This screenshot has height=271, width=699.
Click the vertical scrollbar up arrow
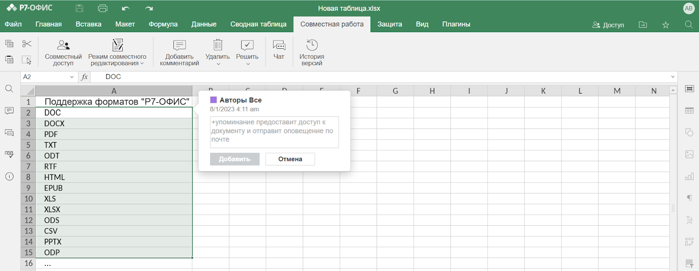(673, 90)
